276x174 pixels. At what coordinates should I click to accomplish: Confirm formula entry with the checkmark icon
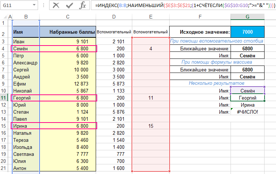tap(69, 5)
